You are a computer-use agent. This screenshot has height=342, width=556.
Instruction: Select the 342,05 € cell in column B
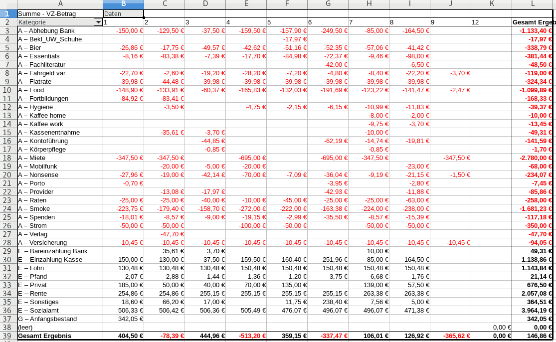[123, 319]
